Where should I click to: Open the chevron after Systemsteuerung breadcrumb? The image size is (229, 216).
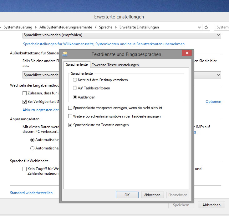pos(36,27)
